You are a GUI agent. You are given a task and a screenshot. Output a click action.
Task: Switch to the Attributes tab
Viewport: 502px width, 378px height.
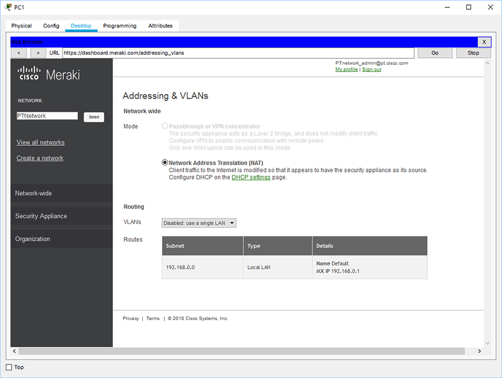pyautogui.click(x=160, y=26)
